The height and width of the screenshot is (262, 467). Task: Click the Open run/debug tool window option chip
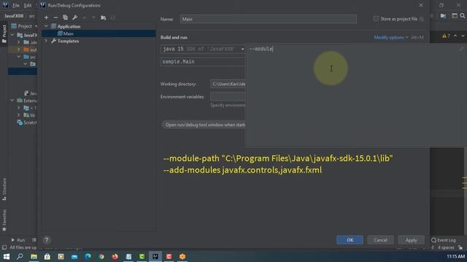(x=204, y=124)
